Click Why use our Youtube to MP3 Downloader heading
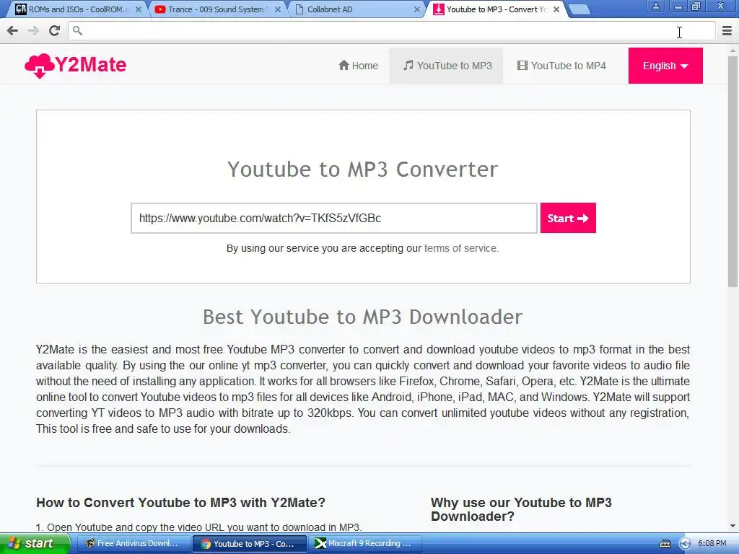Viewport: 739px width, 554px height. 521,509
